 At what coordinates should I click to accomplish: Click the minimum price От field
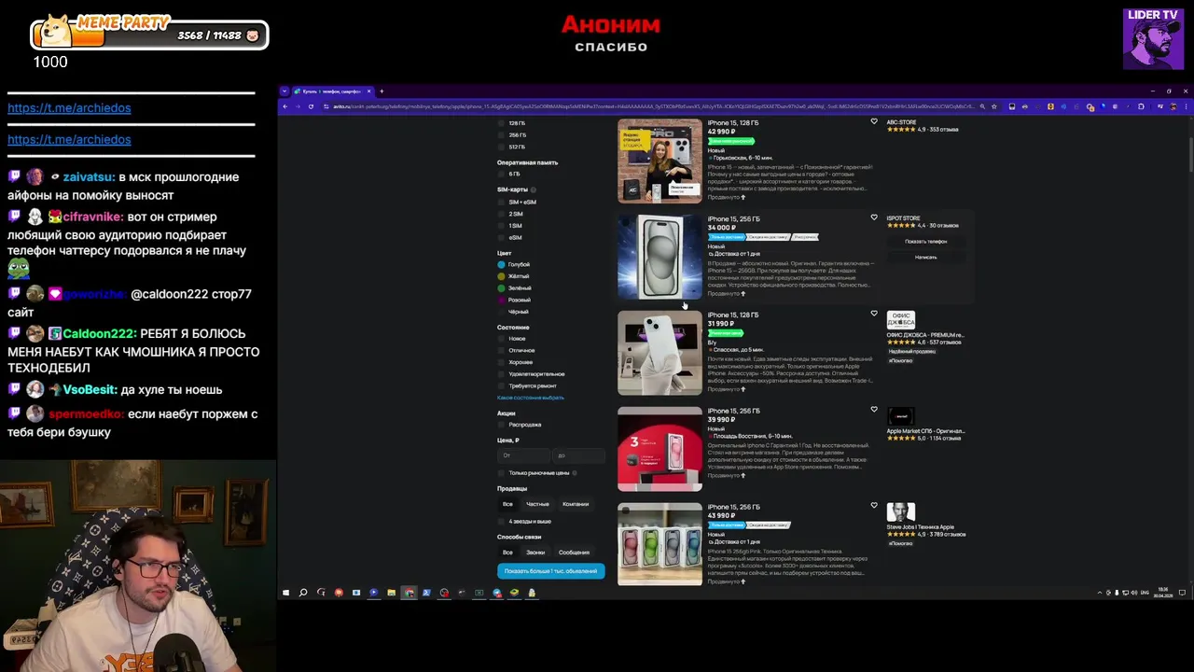tap(523, 455)
